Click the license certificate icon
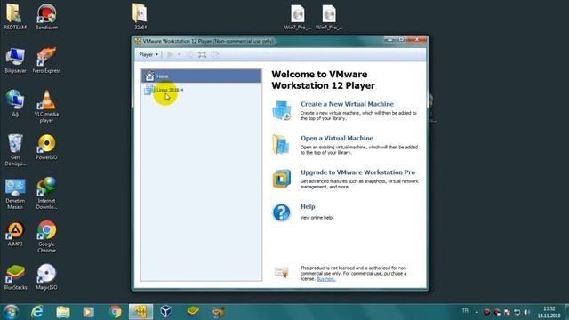 pos(282,272)
